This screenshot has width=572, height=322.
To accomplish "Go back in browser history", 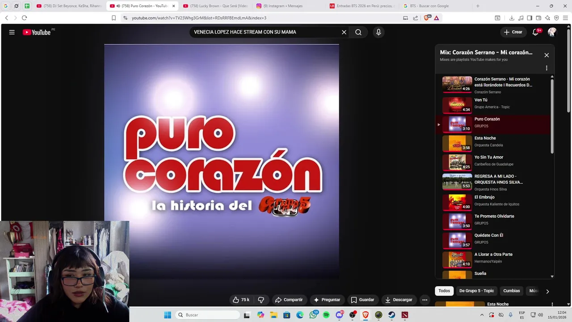I will (x=6, y=18).
